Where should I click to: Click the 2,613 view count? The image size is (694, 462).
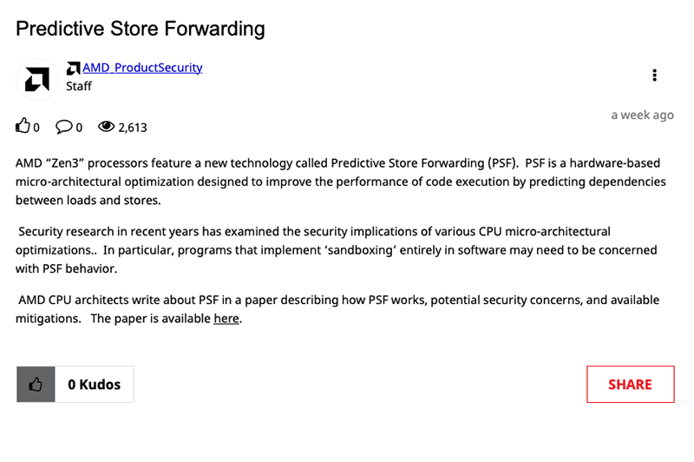(x=133, y=128)
